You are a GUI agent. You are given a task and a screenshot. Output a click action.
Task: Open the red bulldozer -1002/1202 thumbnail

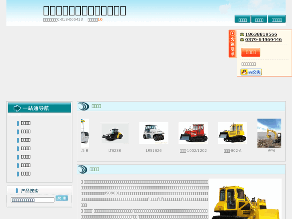pyautogui.click(x=193, y=133)
